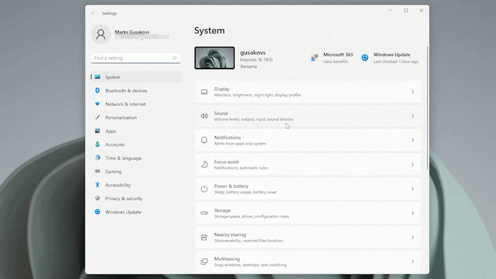Click the Focus assist moon icon
496x279 pixels.
[x=204, y=164]
